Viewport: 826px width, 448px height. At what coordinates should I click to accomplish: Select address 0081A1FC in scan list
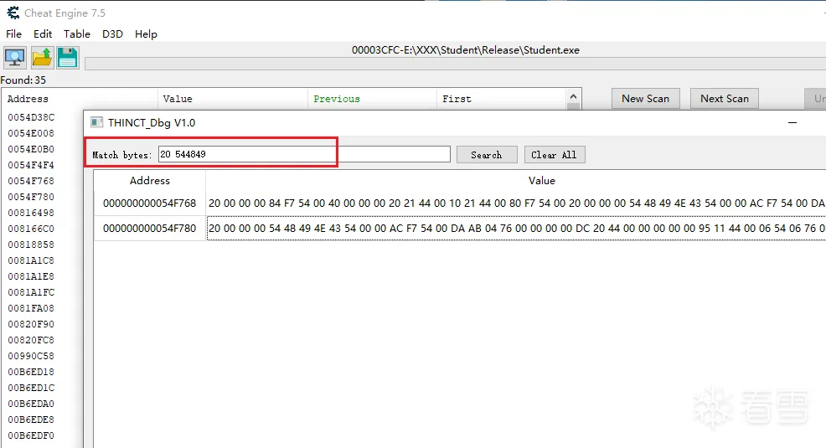click(31, 292)
